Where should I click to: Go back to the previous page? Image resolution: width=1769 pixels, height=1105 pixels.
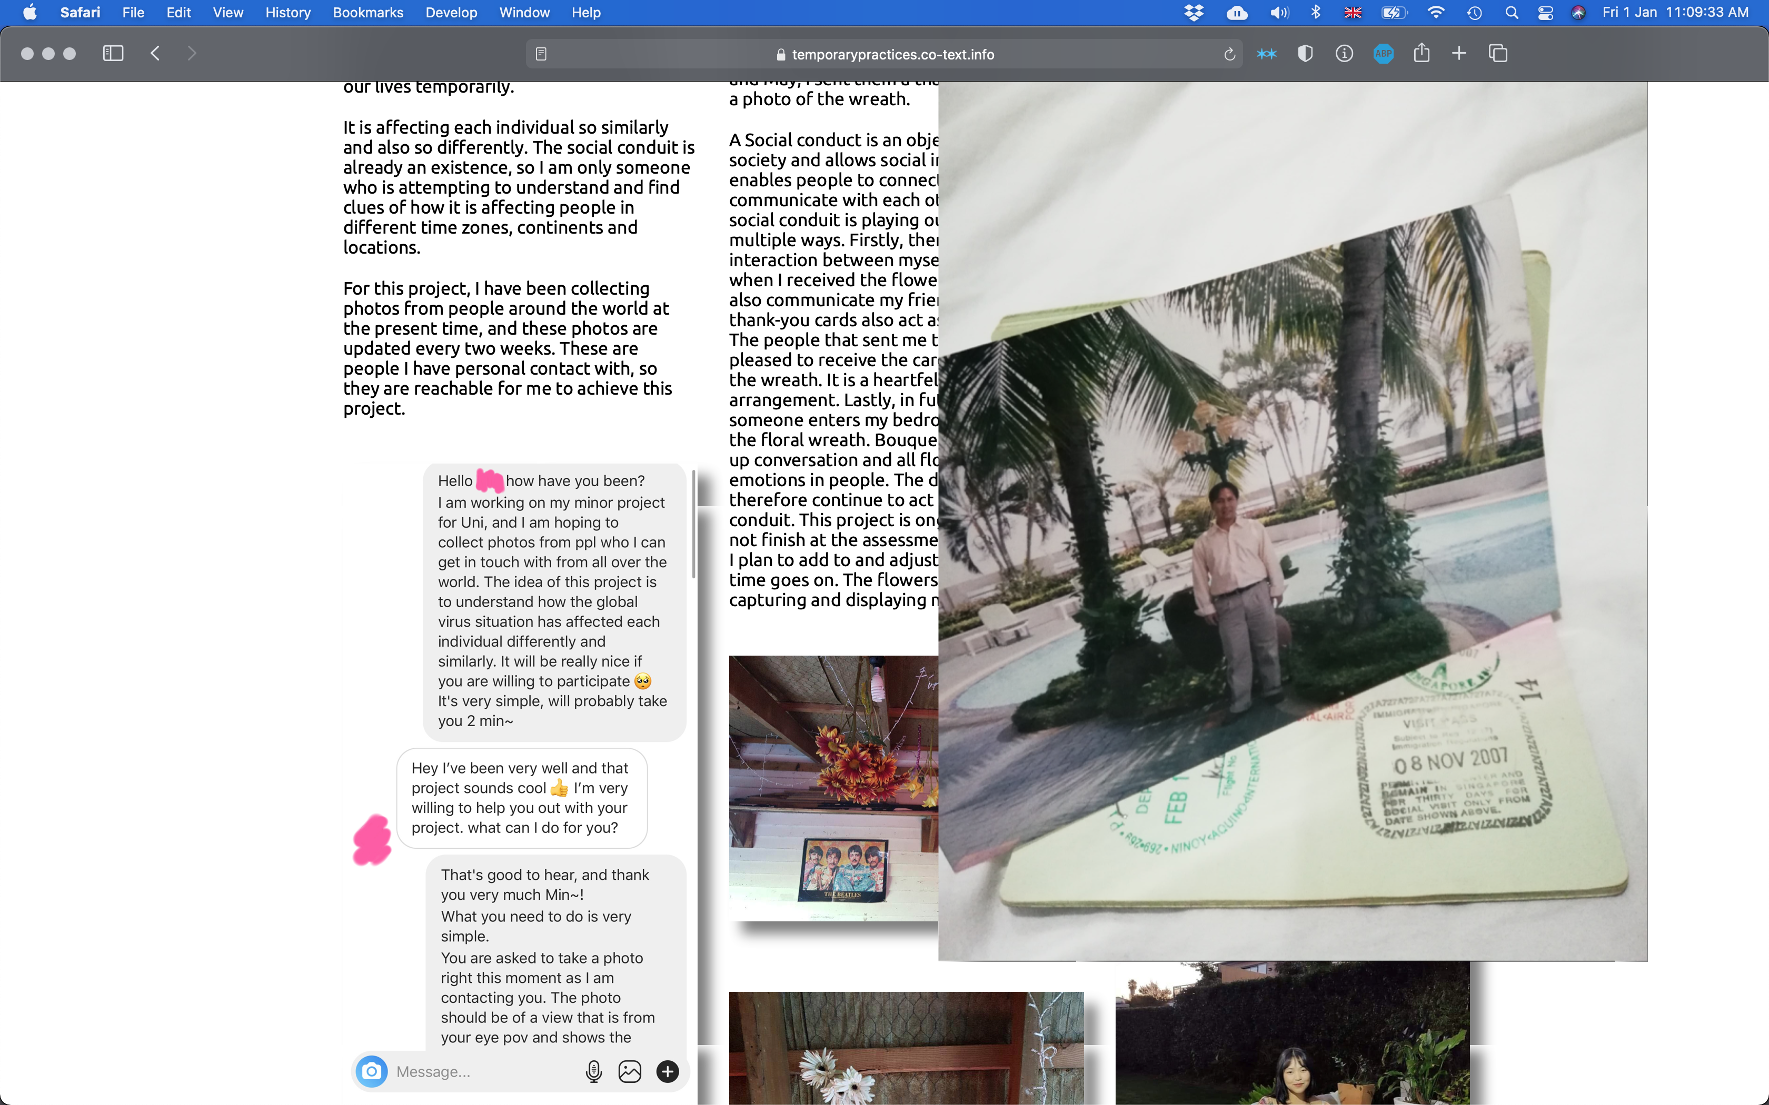(x=155, y=53)
